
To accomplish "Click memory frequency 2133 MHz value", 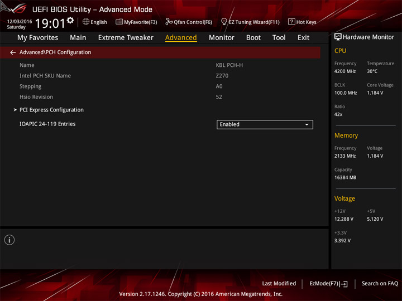I will pyautogui.click(x=345, y=156).
